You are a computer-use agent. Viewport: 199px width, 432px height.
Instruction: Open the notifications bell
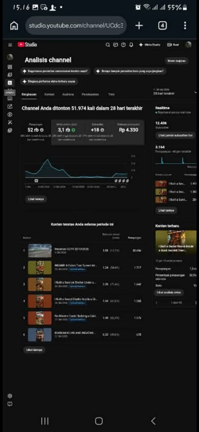[x=131, y=45]
